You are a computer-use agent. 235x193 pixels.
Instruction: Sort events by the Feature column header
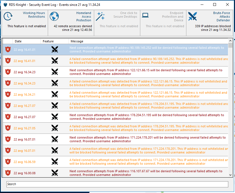[54, 41]
